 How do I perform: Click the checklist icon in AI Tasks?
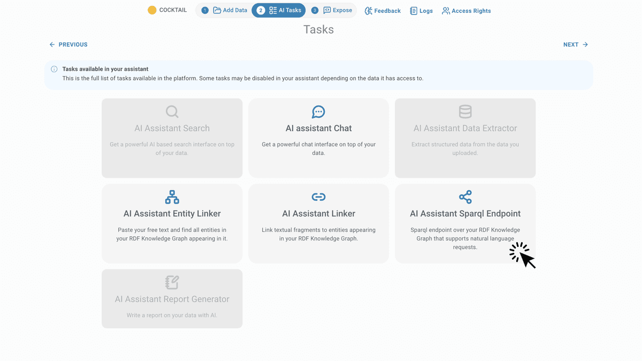pyautogui.click(x=273, y=10)
